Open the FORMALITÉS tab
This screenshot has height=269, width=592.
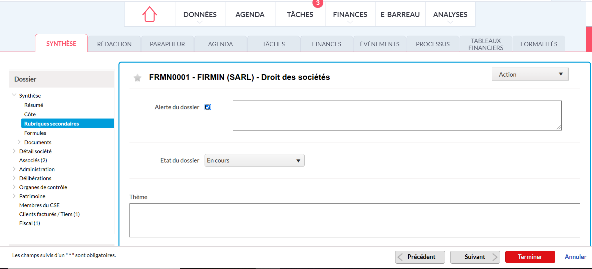[539, 44]
